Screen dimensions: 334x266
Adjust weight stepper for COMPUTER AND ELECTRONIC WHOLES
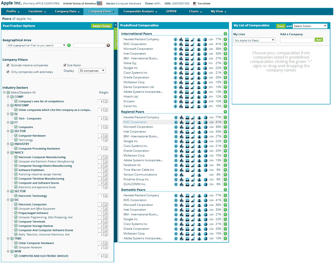106,256
